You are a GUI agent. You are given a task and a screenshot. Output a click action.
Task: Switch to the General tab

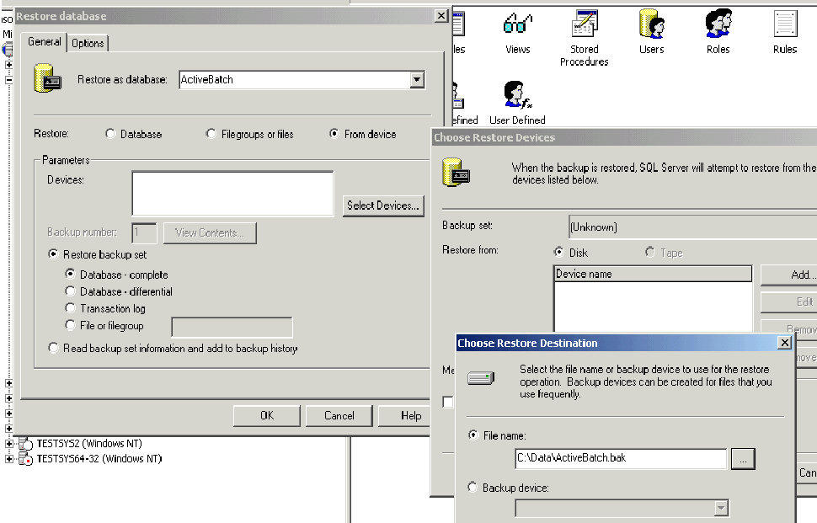click(45, 42)
